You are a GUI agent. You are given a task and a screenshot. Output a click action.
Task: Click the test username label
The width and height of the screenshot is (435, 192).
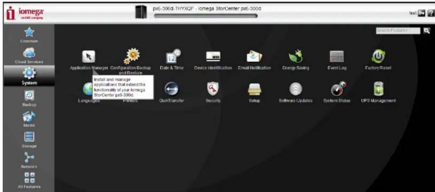(x=413, y=13)
